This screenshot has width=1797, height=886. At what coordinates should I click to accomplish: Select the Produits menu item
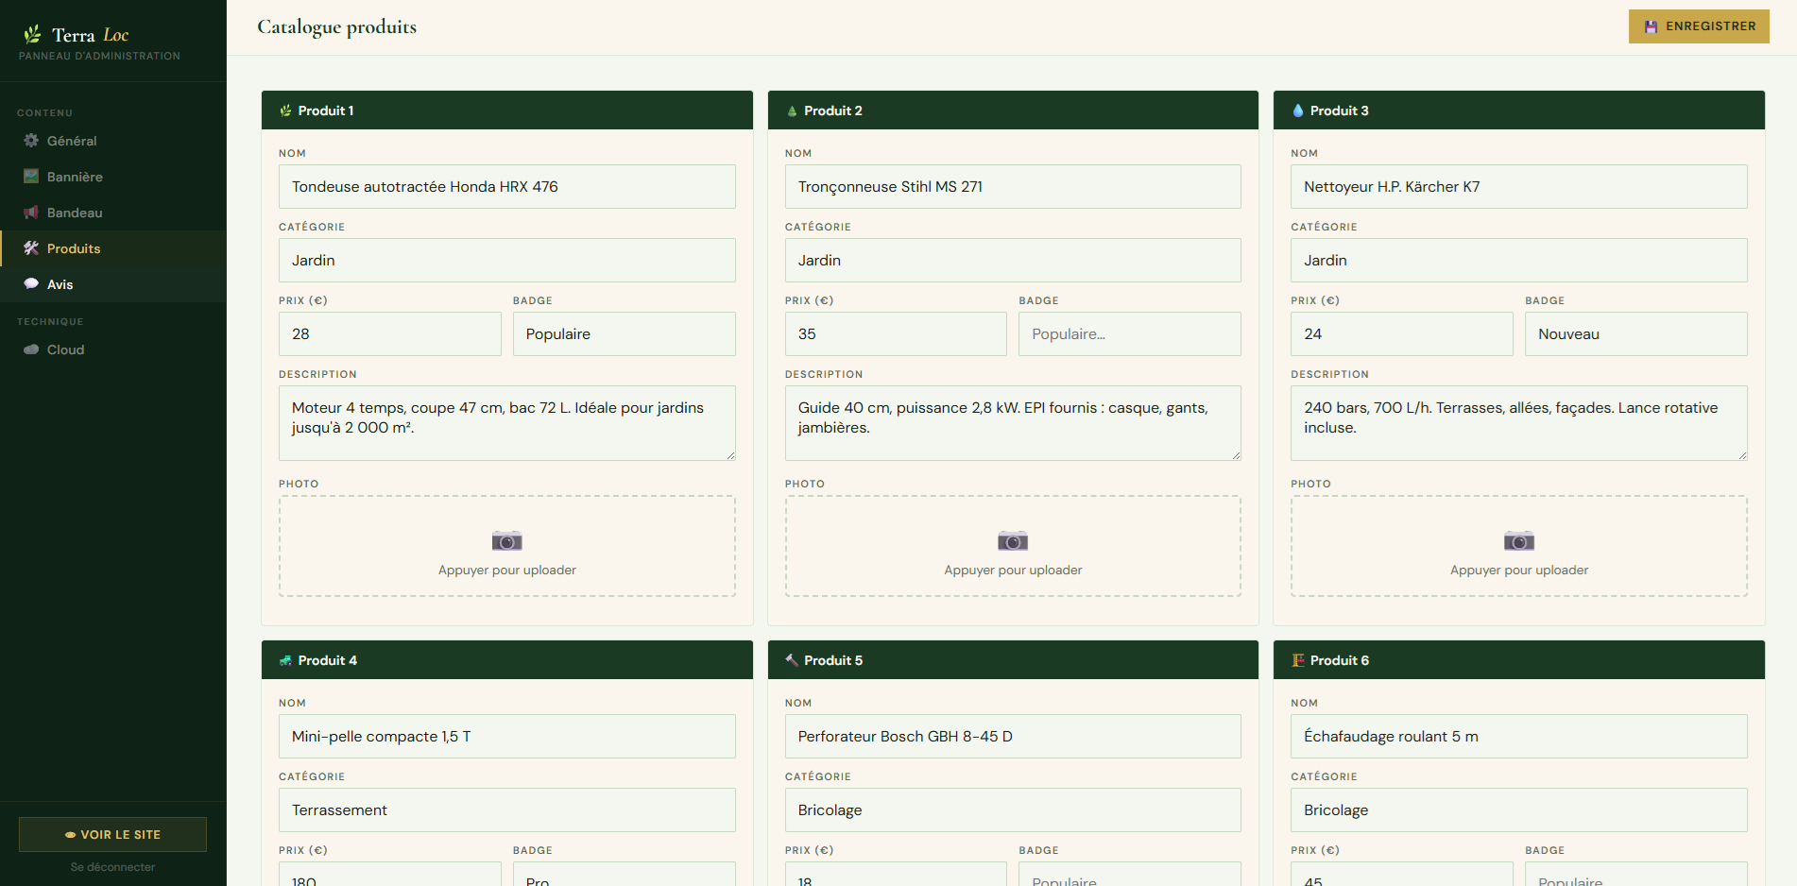click(113, 248)
